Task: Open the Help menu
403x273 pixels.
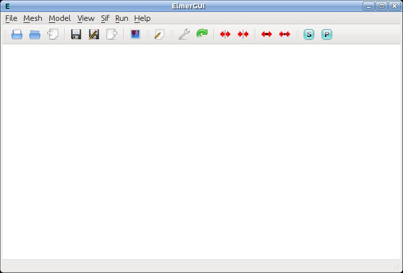Action: [142, 18]
